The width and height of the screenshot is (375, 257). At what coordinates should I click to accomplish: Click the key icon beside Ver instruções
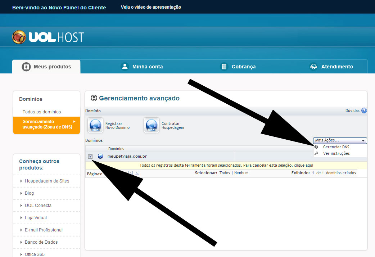tap(316, 153)
